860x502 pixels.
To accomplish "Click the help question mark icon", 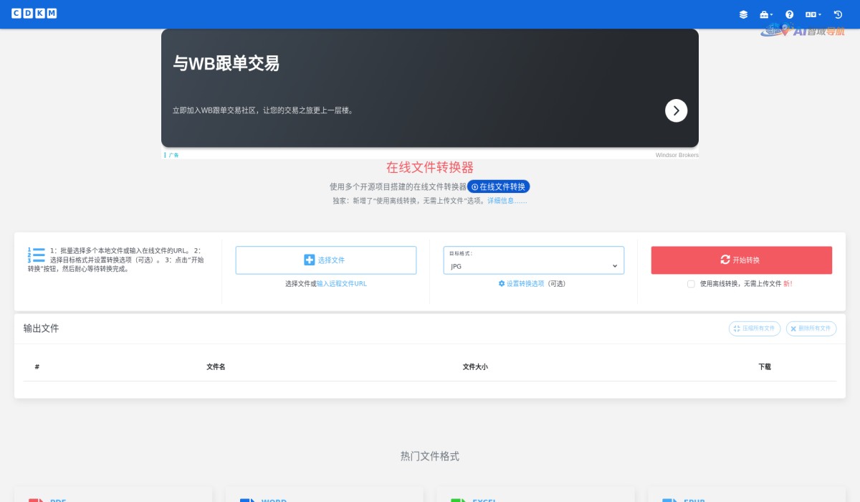I will pyautogui.click(x=789, y=14).
